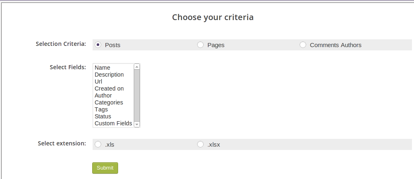Pick the .xls extension option

point(98,144)
